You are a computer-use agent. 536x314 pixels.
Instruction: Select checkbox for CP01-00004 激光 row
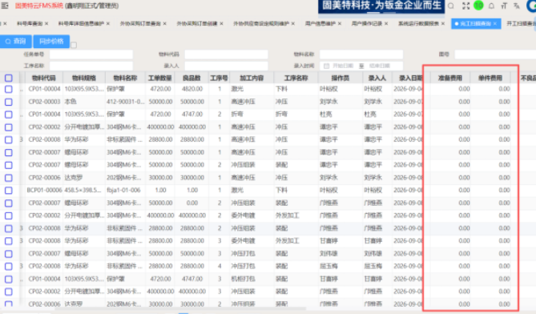pos(9,89)
